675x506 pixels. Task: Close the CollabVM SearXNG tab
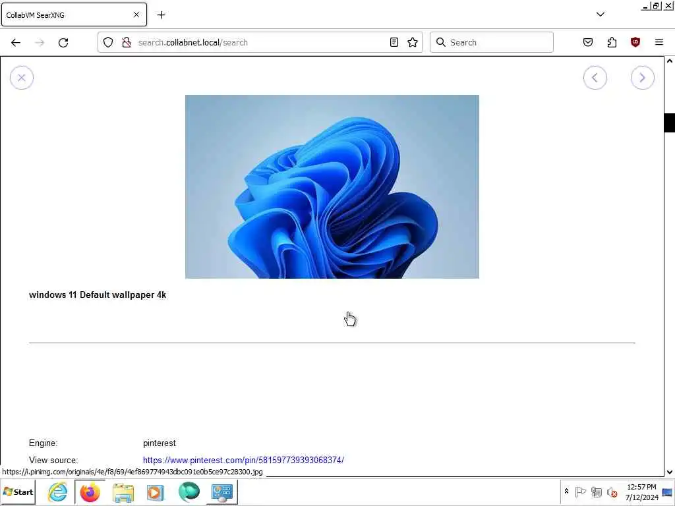click(136, 14)
